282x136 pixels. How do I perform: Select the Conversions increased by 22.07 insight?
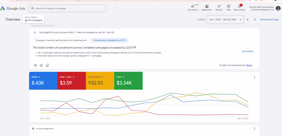(x=109, y=40)
